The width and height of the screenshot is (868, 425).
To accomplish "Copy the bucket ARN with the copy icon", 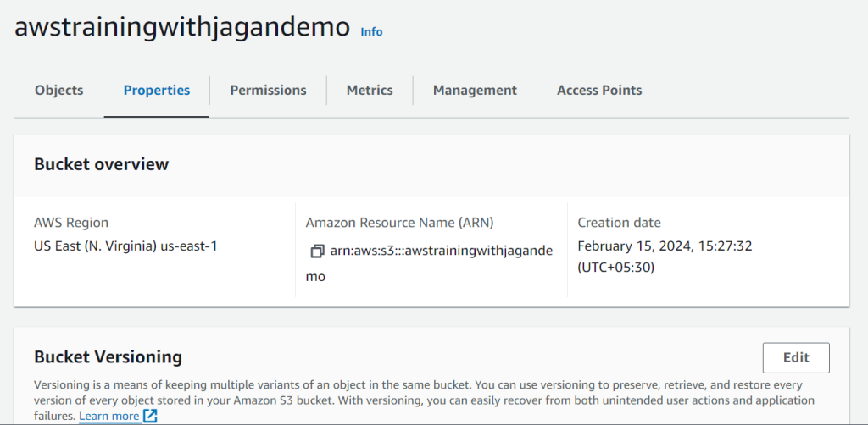I will pyautogui.click(x=317, y=251).
